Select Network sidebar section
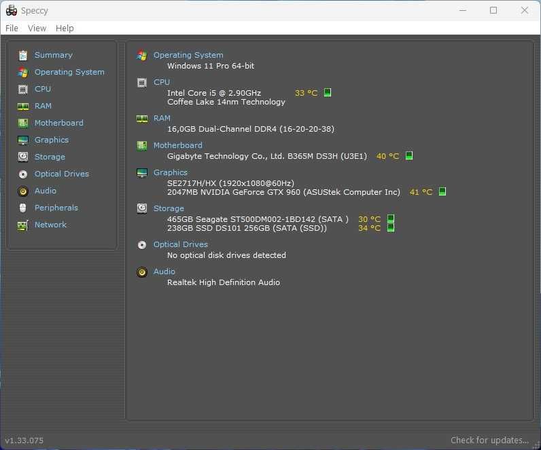 pos(50,225)
